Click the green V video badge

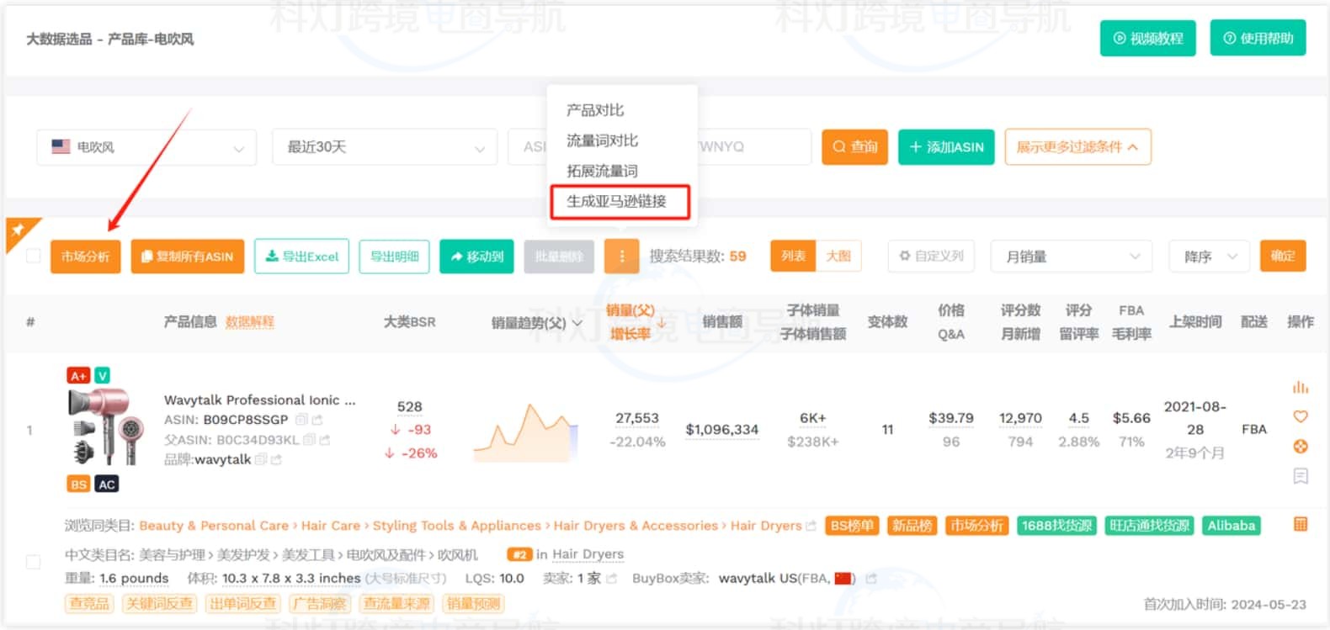[x=102, y=376]
